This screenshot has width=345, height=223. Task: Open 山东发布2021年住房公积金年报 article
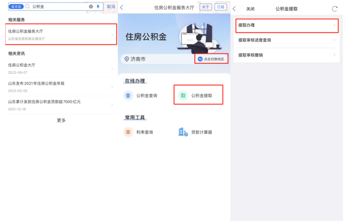pyautogui.click(x=61, y=87)
